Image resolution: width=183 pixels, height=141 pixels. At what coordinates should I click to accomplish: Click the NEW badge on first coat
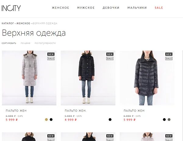click(51, 54)
